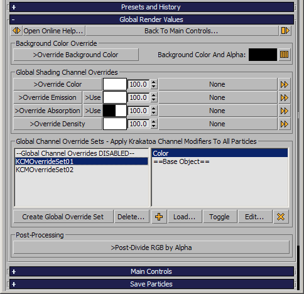The height and width of the screenshot is (294, 304).
Task: Expand the Main Controls rollout
Action: (x=151, y=271)
